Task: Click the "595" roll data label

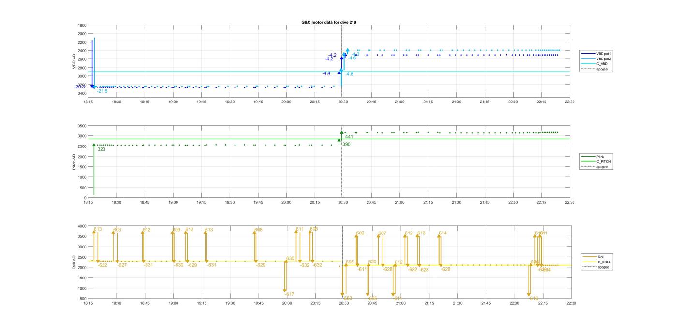Action: [350, 262]
